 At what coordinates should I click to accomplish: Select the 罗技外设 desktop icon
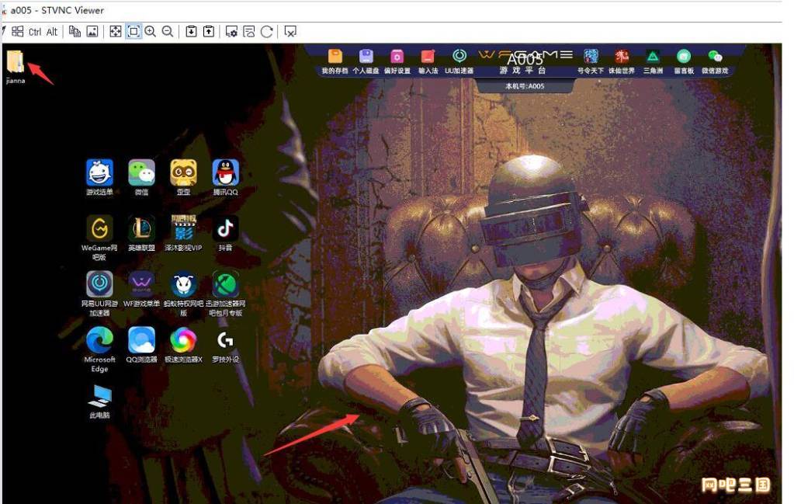point(225,345)
